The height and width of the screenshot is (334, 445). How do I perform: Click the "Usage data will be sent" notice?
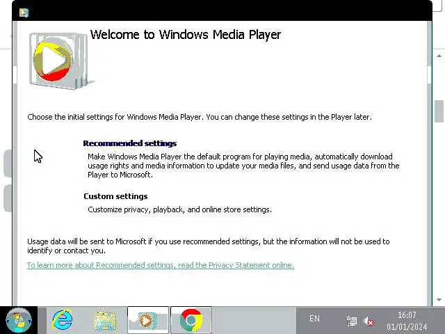tap(209, 246)
